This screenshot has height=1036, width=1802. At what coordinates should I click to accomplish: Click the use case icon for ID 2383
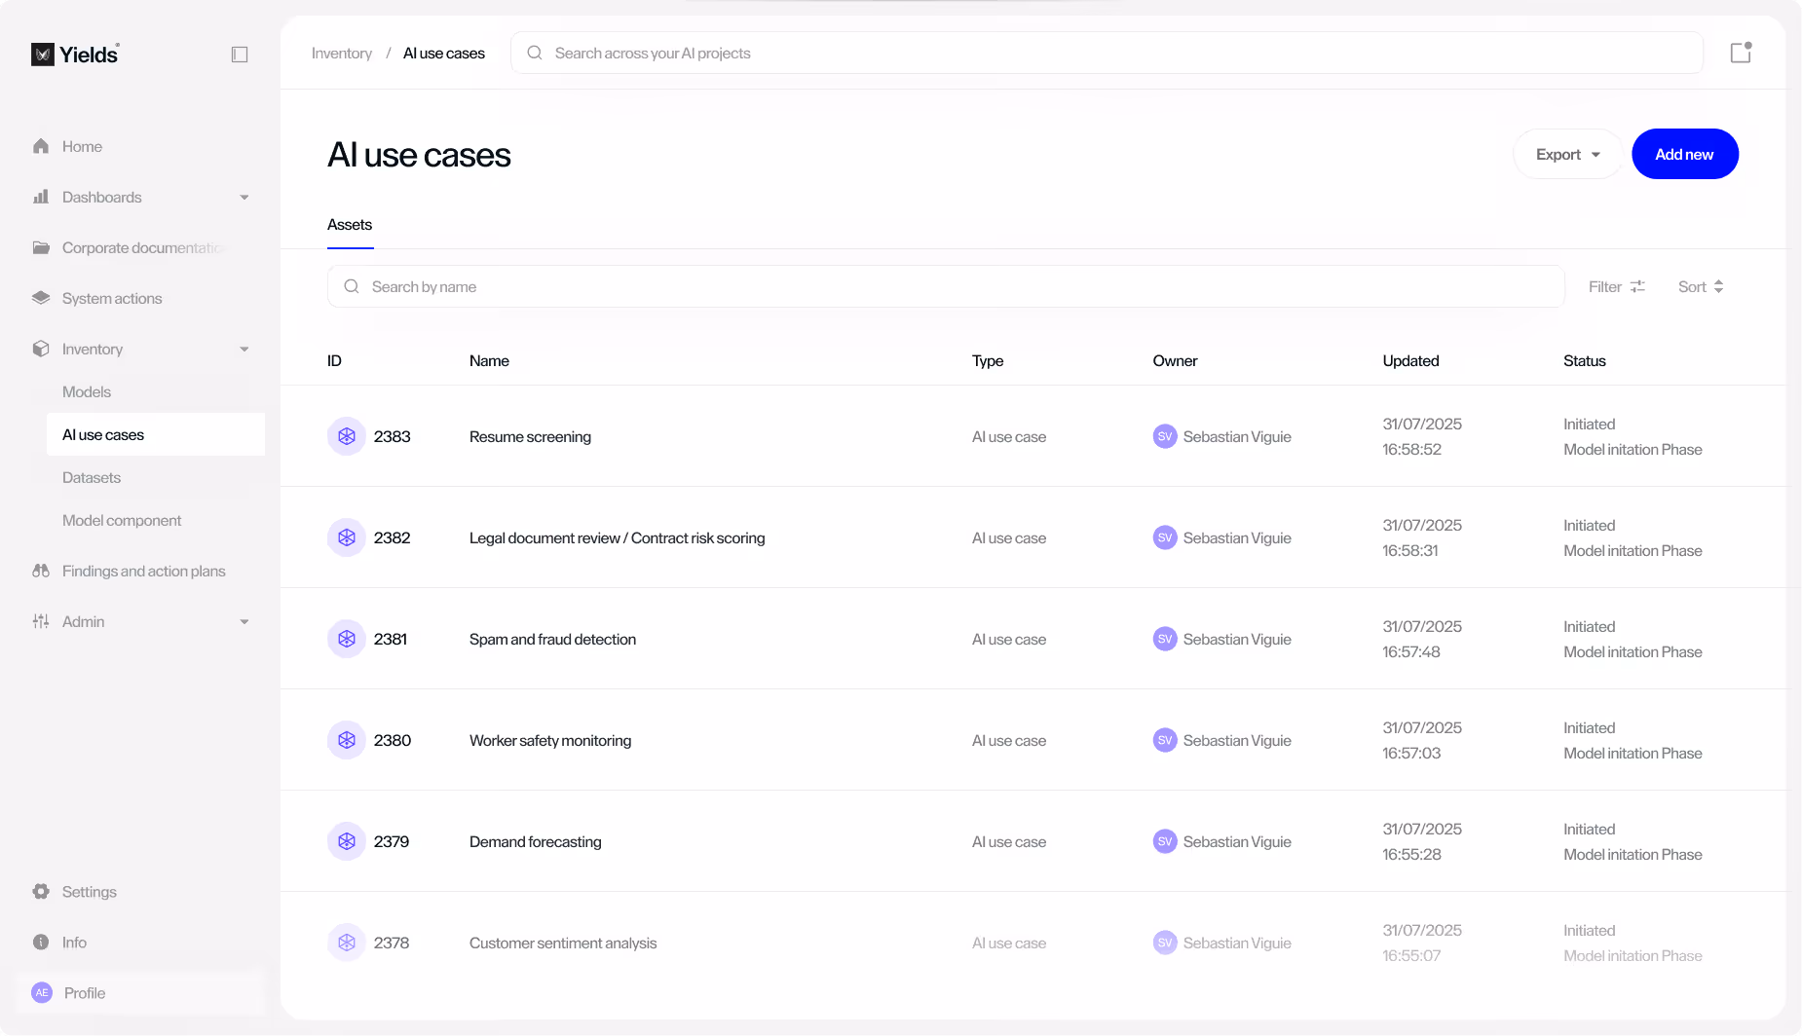[347, 436]
